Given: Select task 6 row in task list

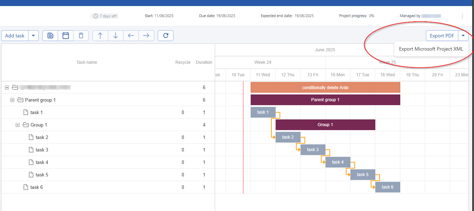Looking at the screenshot, I should [37, 187].
